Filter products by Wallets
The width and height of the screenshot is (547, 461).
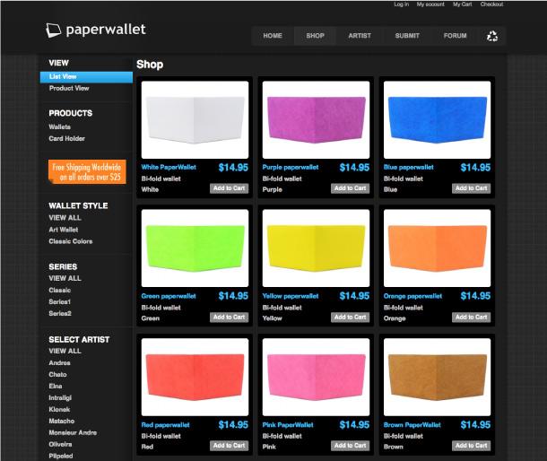tap(60, 127)
